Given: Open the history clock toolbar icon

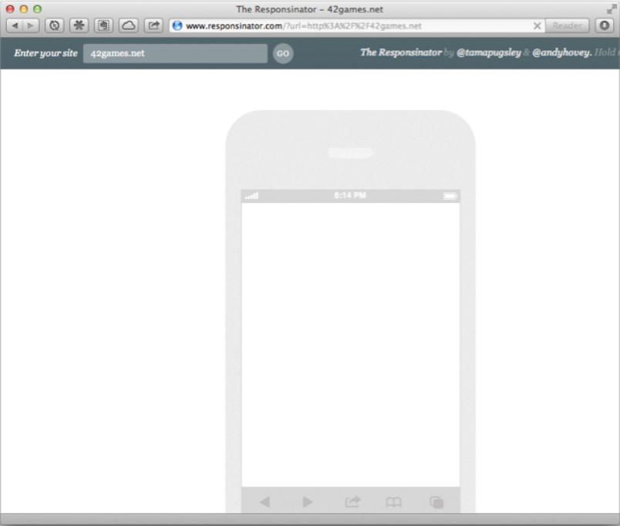Looking at the screenshot, I should (54, 25).
